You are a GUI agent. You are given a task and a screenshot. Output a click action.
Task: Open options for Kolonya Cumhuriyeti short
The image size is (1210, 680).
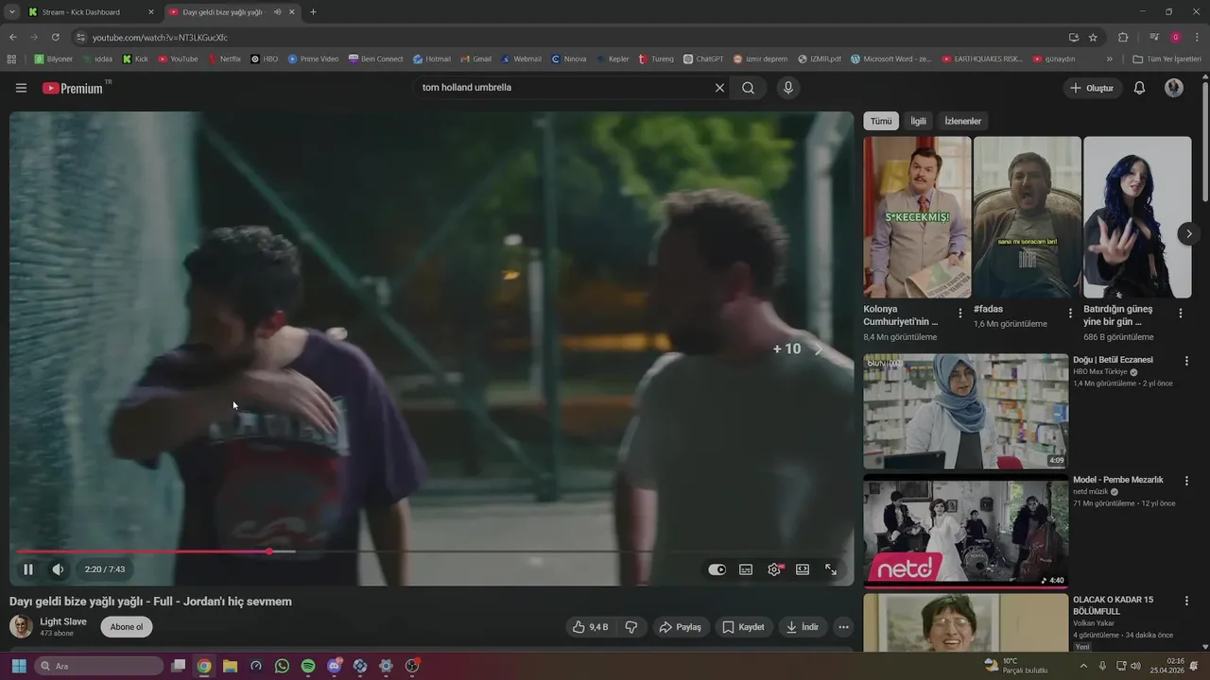pyautogui.click(x=960, y=313)
